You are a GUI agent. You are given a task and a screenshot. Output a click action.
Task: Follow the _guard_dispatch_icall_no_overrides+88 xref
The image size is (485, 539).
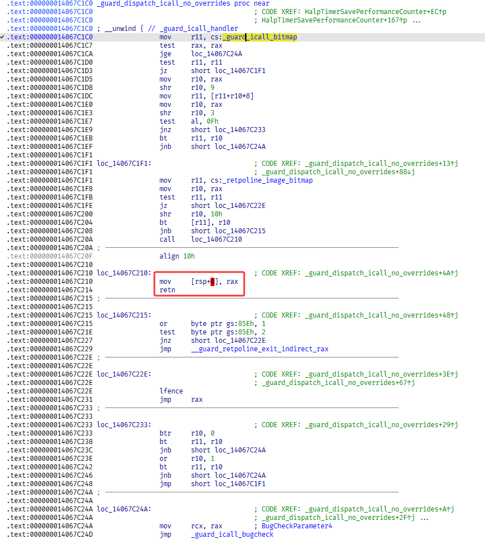pyautogui.click(x=338, y=172)
